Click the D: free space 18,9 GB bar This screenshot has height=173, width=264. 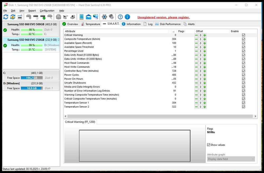32,88
